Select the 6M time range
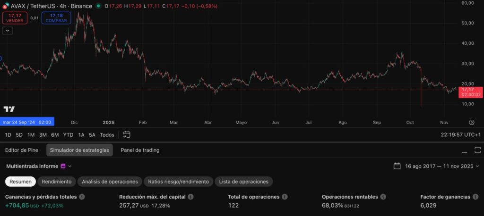 point(55,135)
